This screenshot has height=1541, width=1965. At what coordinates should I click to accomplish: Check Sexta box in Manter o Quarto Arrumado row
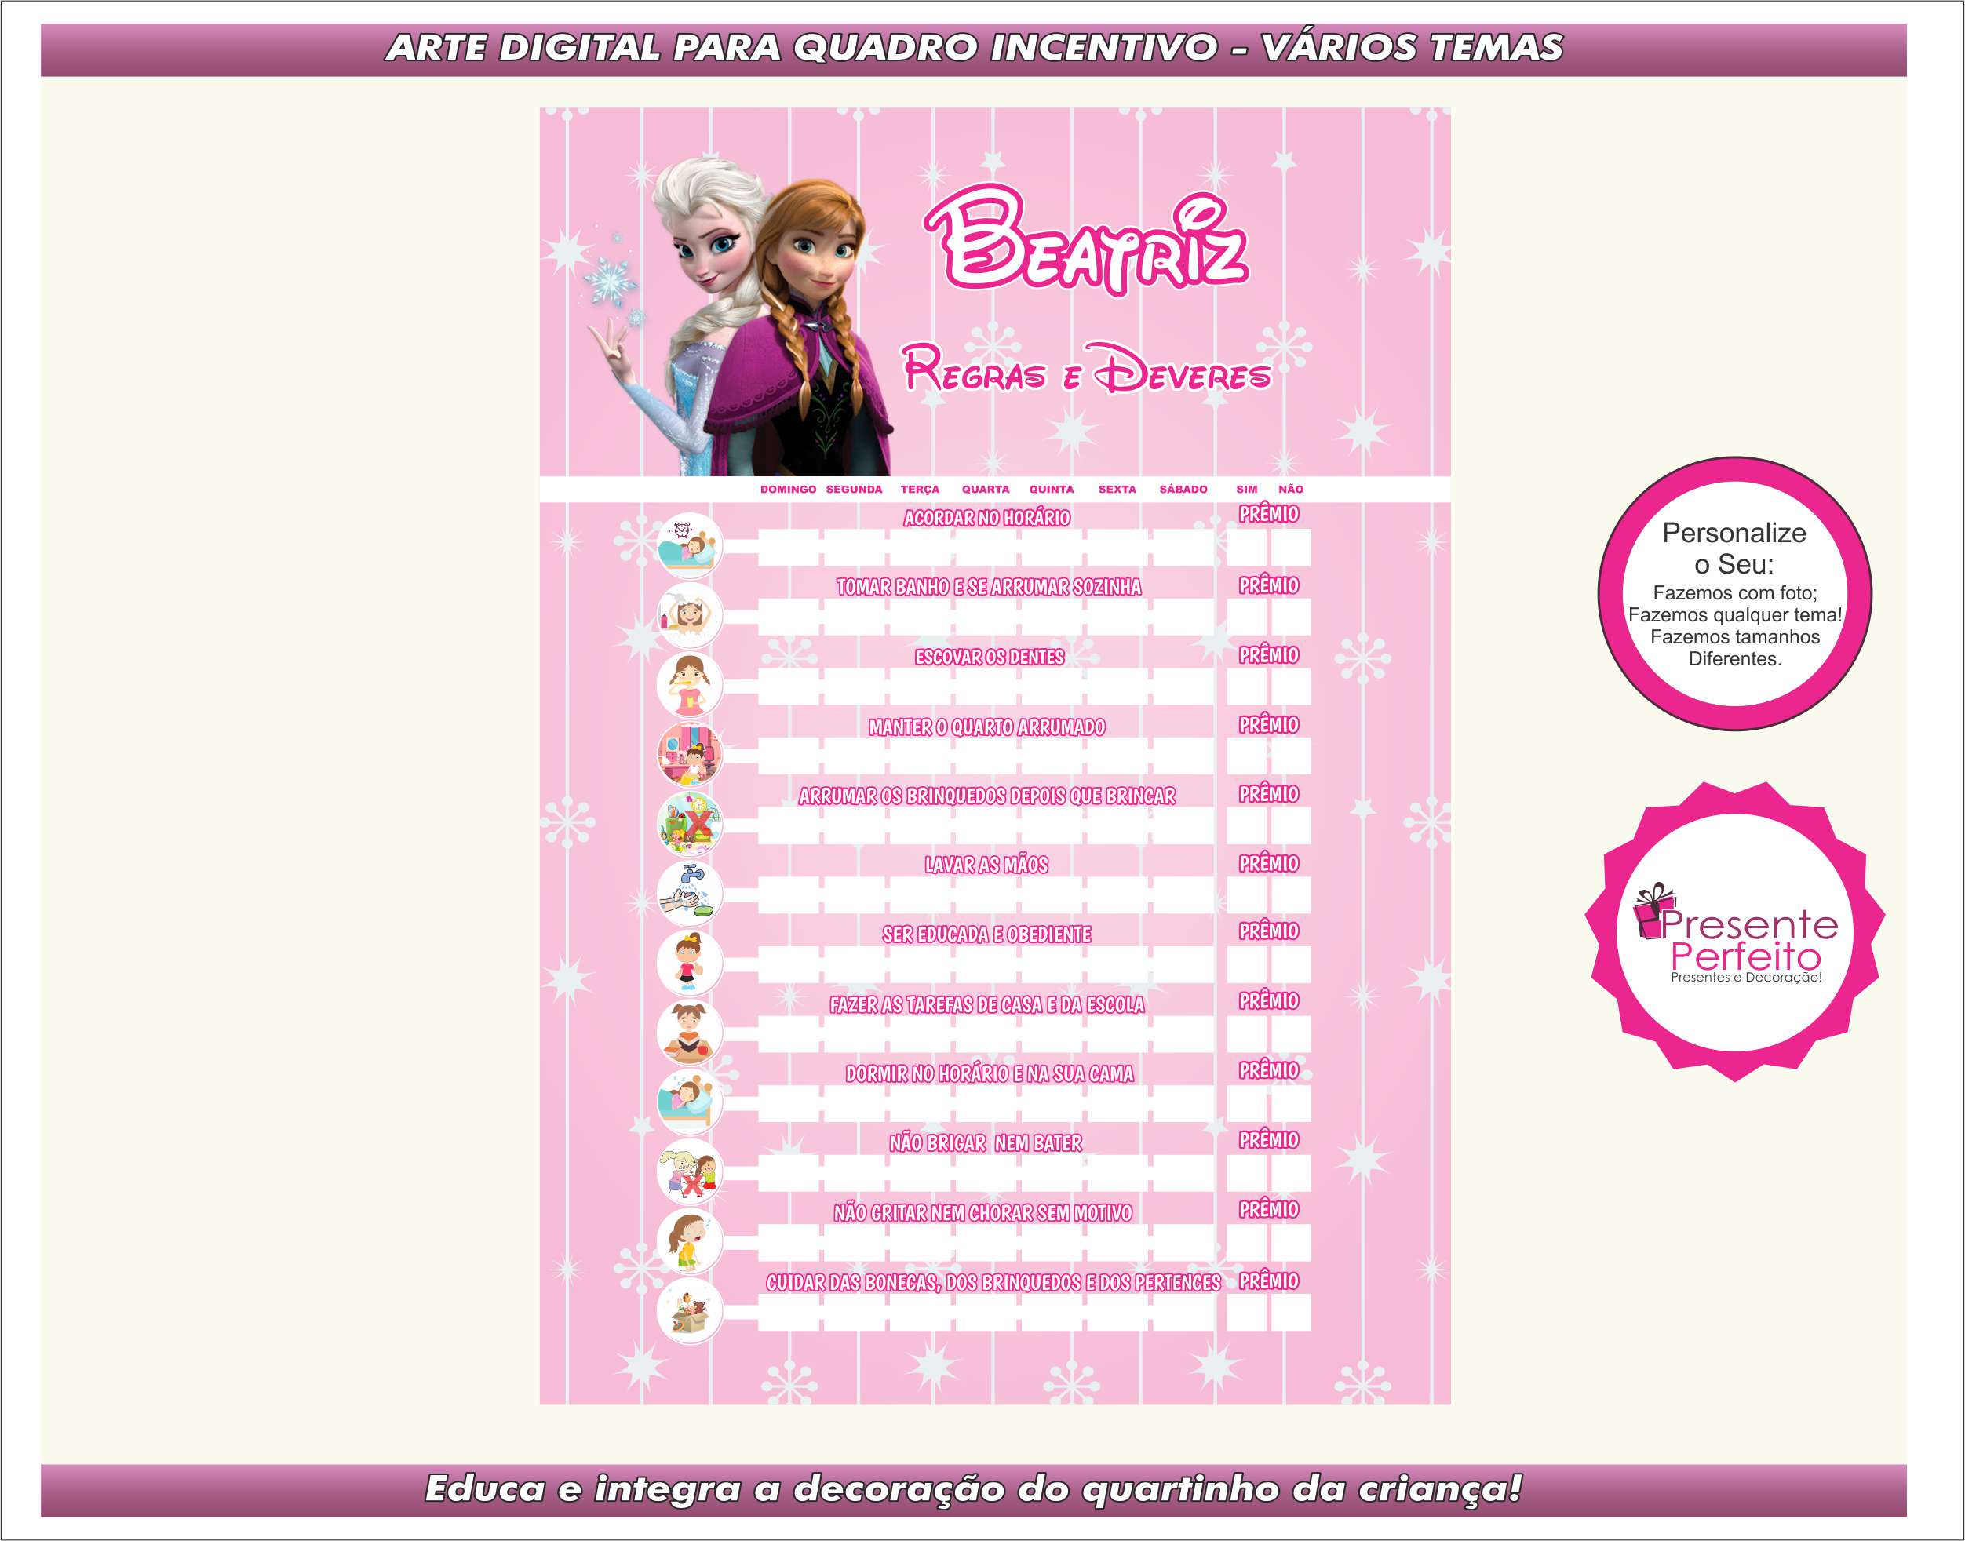(1117, 756)
